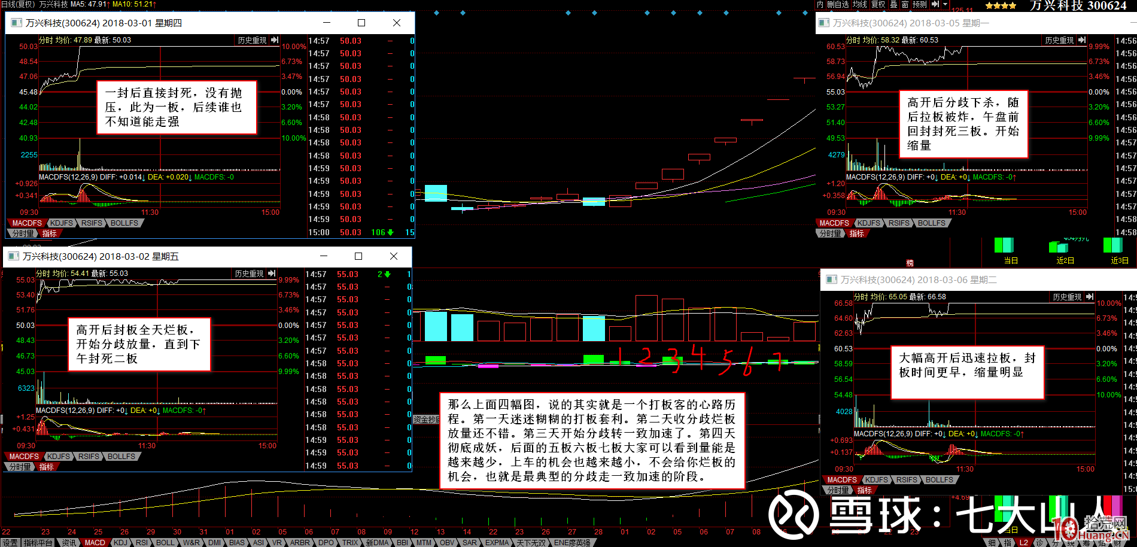Click 历史重现 in the 2018-03-02 window
Screen dimensions: 1137x547
[x=249, y=273]
